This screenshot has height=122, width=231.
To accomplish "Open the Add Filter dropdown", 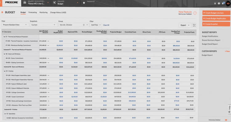I will [96, 25].
